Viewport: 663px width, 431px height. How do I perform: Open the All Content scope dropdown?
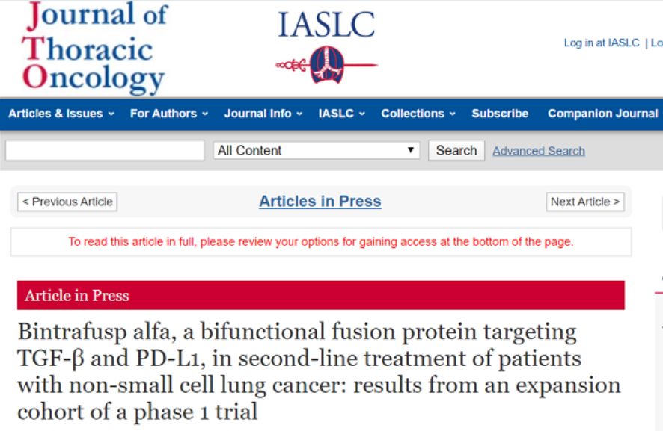click(x=317, y=151)
